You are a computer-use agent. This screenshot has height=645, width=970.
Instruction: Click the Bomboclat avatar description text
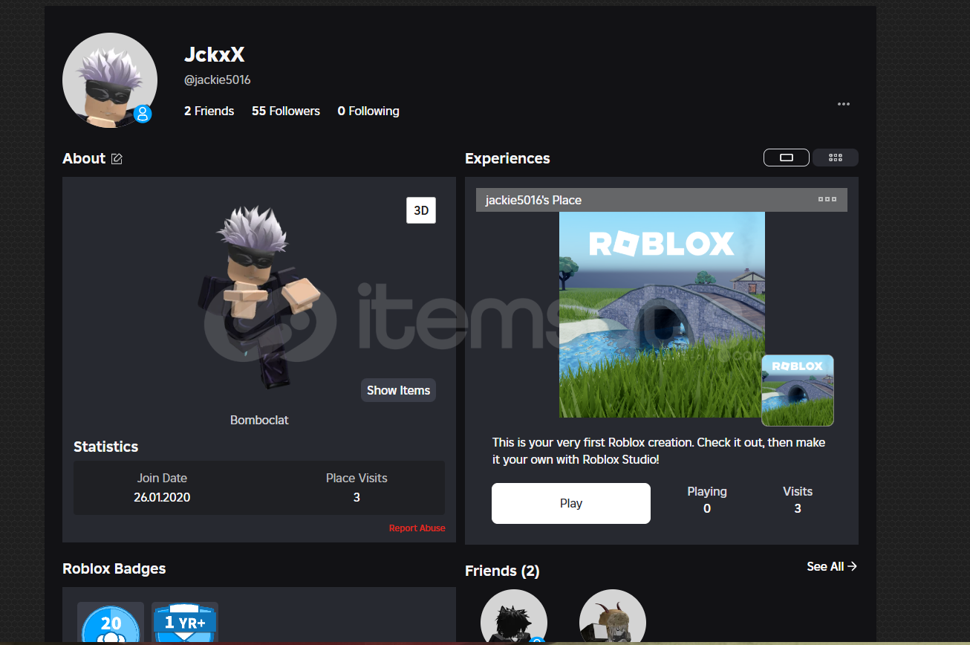pyautogui.click(x=259, y=420)
